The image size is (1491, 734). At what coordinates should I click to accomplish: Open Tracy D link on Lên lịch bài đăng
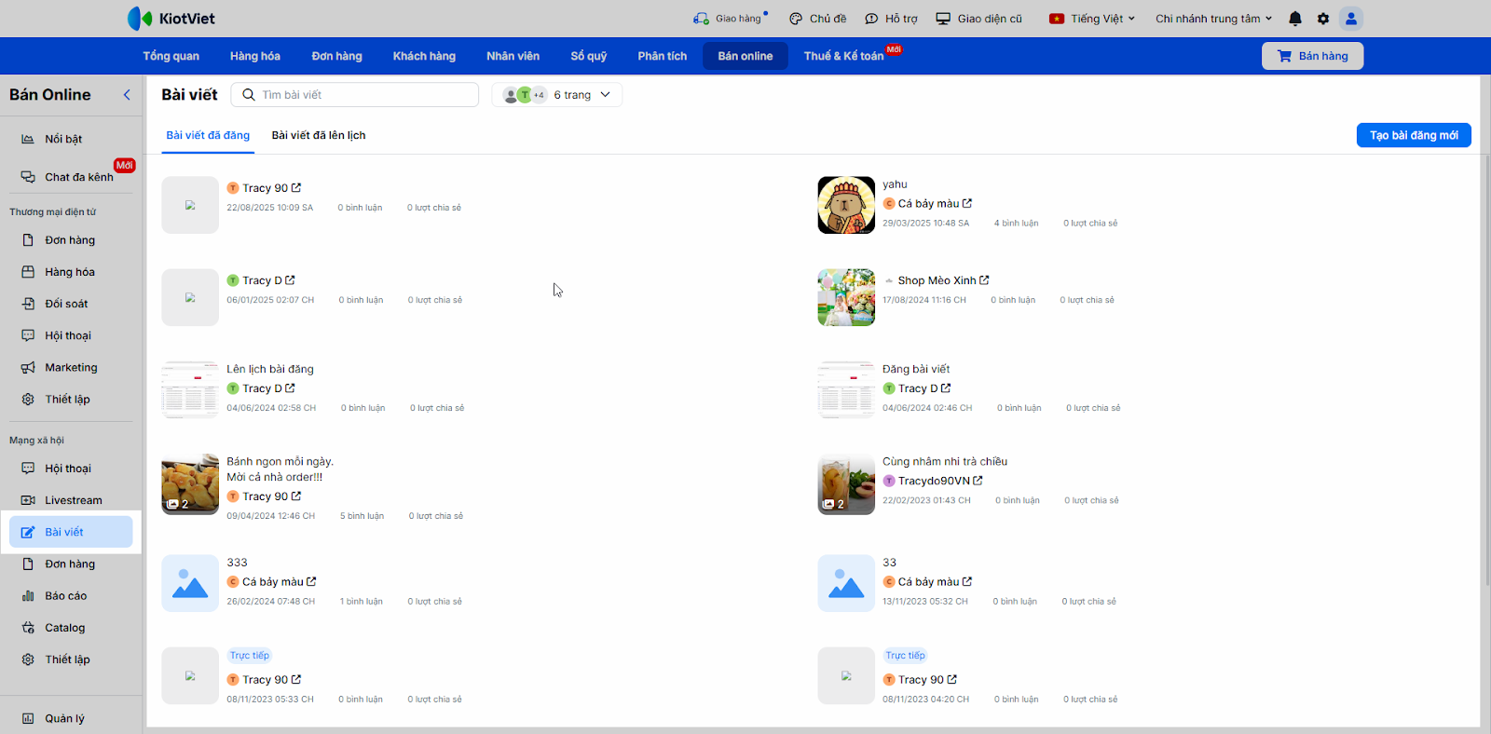[x=261, y=388]
